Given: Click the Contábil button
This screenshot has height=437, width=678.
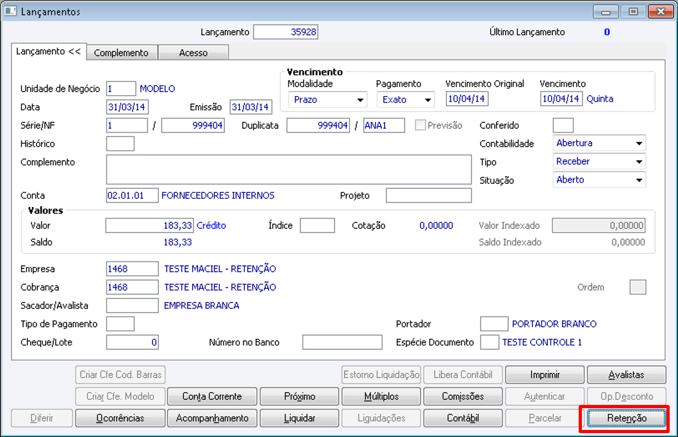Looking at the screenshot, I should 463,418.
